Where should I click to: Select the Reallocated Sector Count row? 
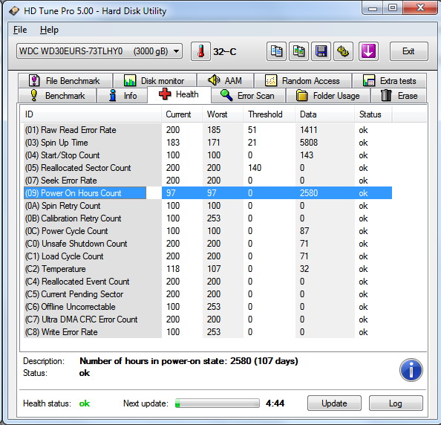[208, 168]
